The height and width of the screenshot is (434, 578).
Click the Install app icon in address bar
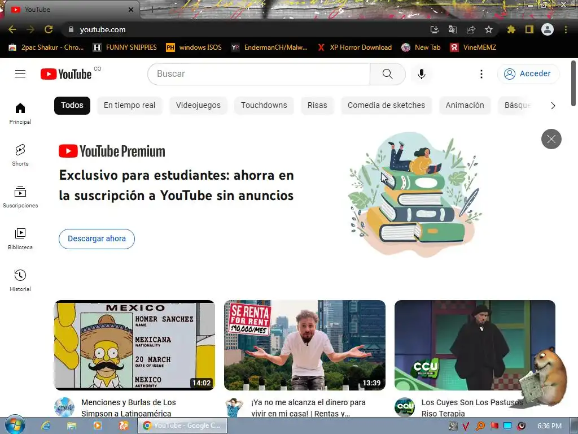click(x=434, y=29)
